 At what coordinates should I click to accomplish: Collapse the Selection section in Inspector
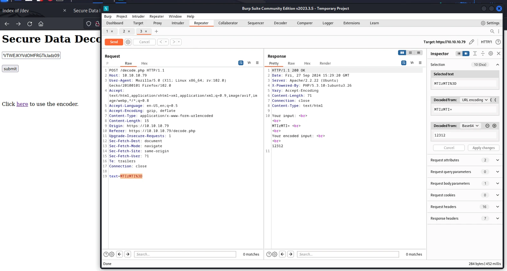[x=497, y=65]
